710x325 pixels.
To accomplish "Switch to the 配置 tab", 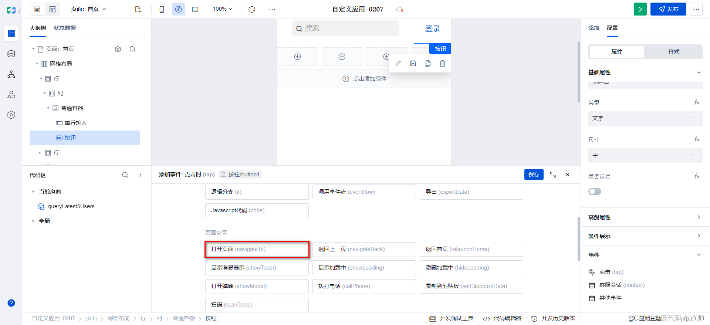I will pos(612,28).
